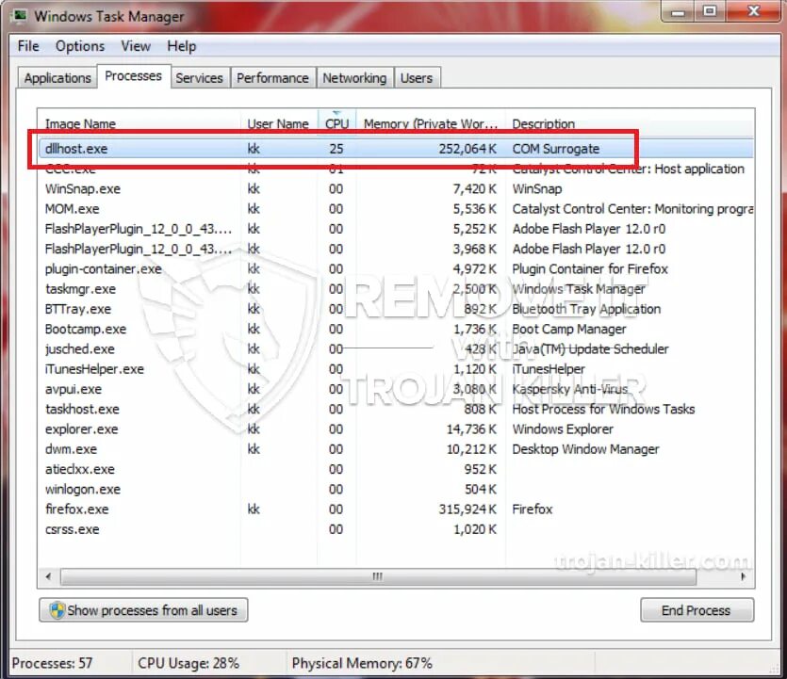
Task: Select the atieclxx.exe process
Action: pos(396,469)
